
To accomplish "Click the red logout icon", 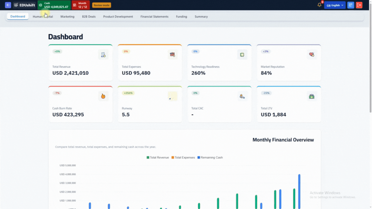I will tap(359, 5).
